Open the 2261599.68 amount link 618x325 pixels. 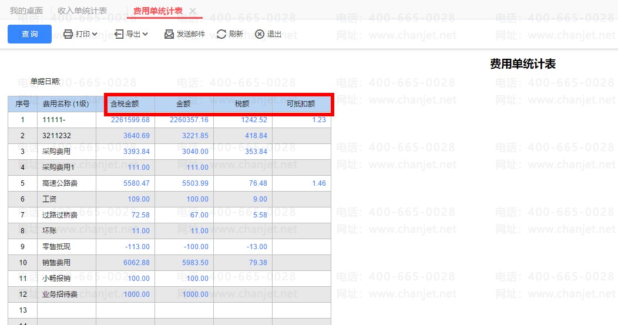point(130,120)
